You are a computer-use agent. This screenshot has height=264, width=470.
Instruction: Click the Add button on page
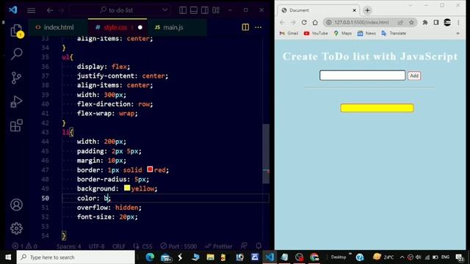pos(414,76)
